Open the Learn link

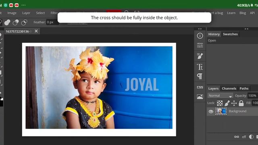[231, 13]
